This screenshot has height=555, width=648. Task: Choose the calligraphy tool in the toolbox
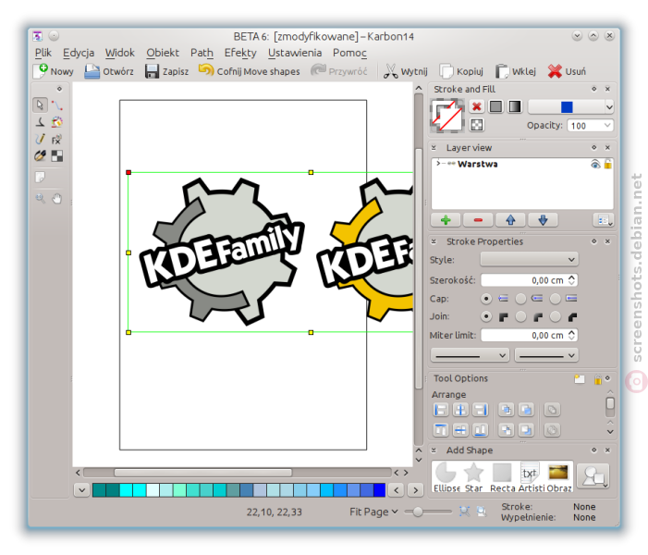point(40,122)
